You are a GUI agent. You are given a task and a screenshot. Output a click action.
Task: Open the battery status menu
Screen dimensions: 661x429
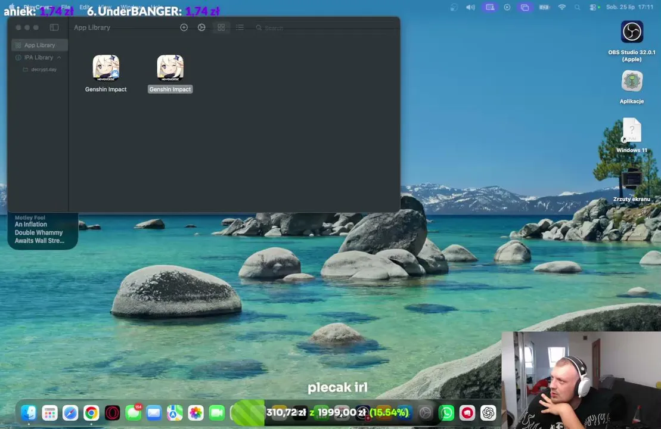click(544, 7)
